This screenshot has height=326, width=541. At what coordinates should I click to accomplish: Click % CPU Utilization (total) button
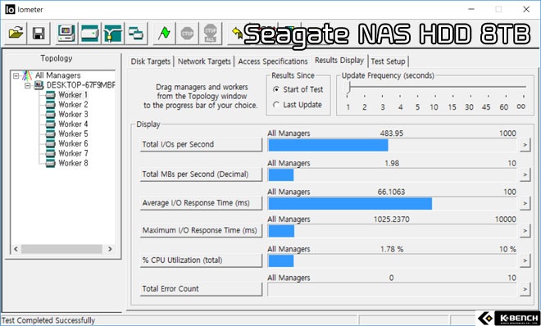click(x=201, y=260)
